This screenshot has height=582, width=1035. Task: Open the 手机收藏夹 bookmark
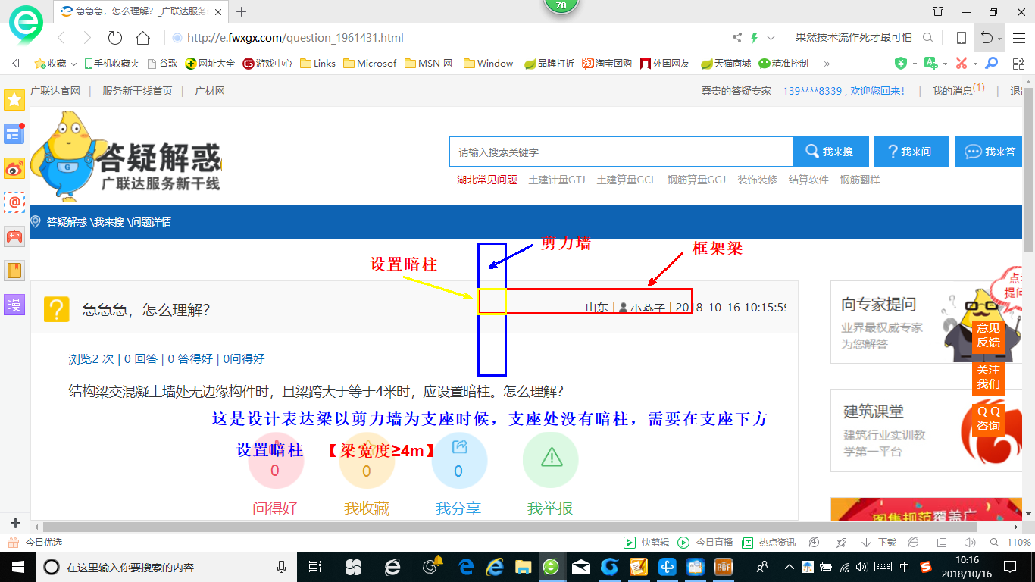(x=111, y=64)
